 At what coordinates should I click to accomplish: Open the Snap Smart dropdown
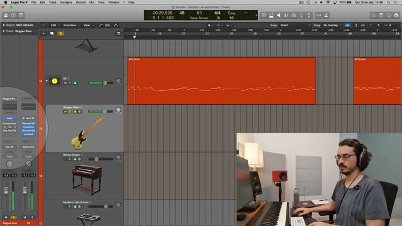tap(295, 25)
